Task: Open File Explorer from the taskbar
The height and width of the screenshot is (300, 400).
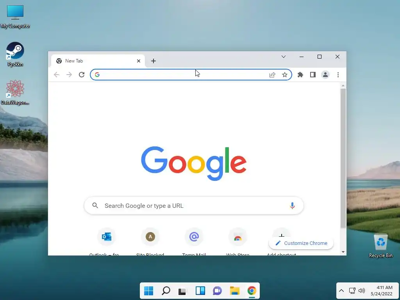Action: click(x=234, y=291)
